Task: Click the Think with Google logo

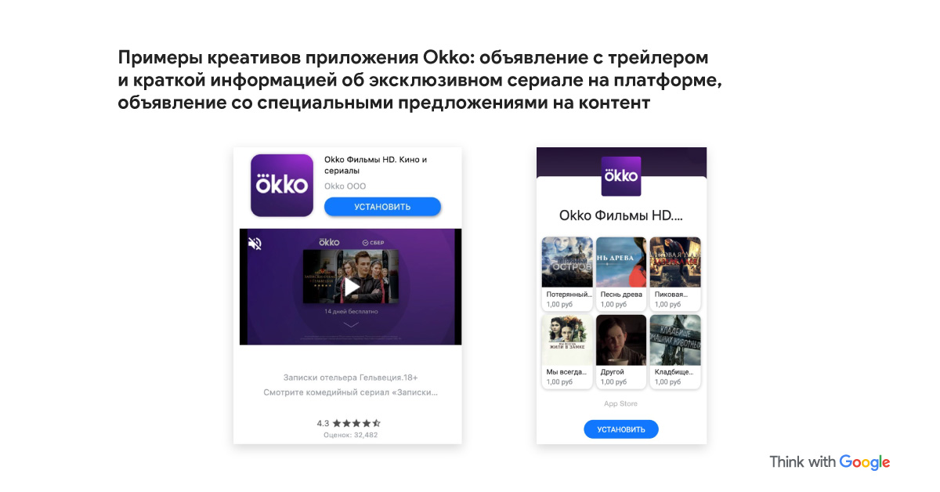Action: click(x=830, y=462)
